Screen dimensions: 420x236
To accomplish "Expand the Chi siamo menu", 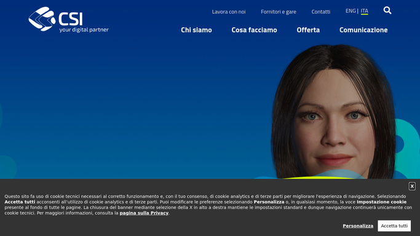I will pos(196,30).
